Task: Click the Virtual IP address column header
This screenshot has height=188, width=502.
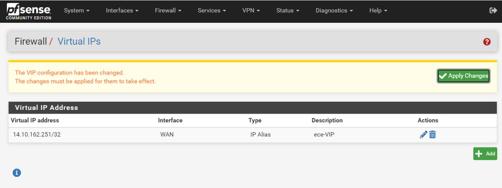Action: 35,121
